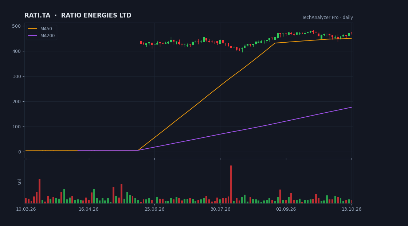Screen dimensions: 408x226
Task: Click the 300 price axis label
Action: 17,76
